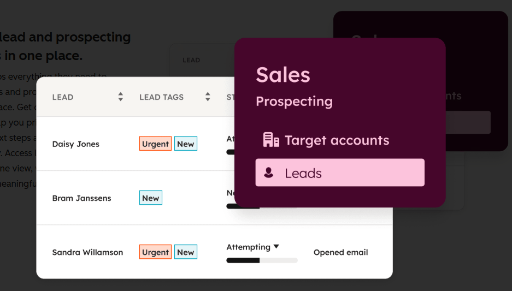Viewport: 512px width, 291px height.
Task: Click Sandra Willamson's Urgent tag
Action: click(155, 252)
